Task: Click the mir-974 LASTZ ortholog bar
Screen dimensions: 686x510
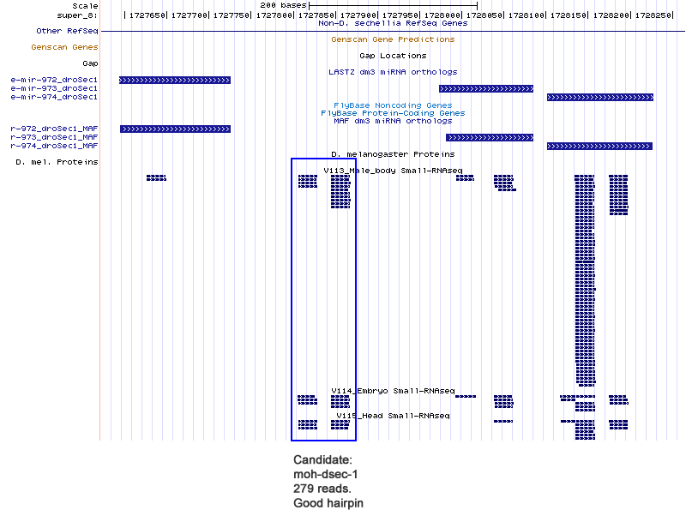Action: coord(599,97)
